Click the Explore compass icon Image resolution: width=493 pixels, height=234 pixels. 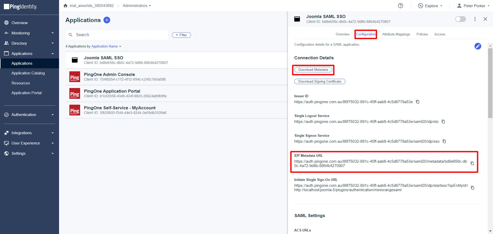click(420, 6)
